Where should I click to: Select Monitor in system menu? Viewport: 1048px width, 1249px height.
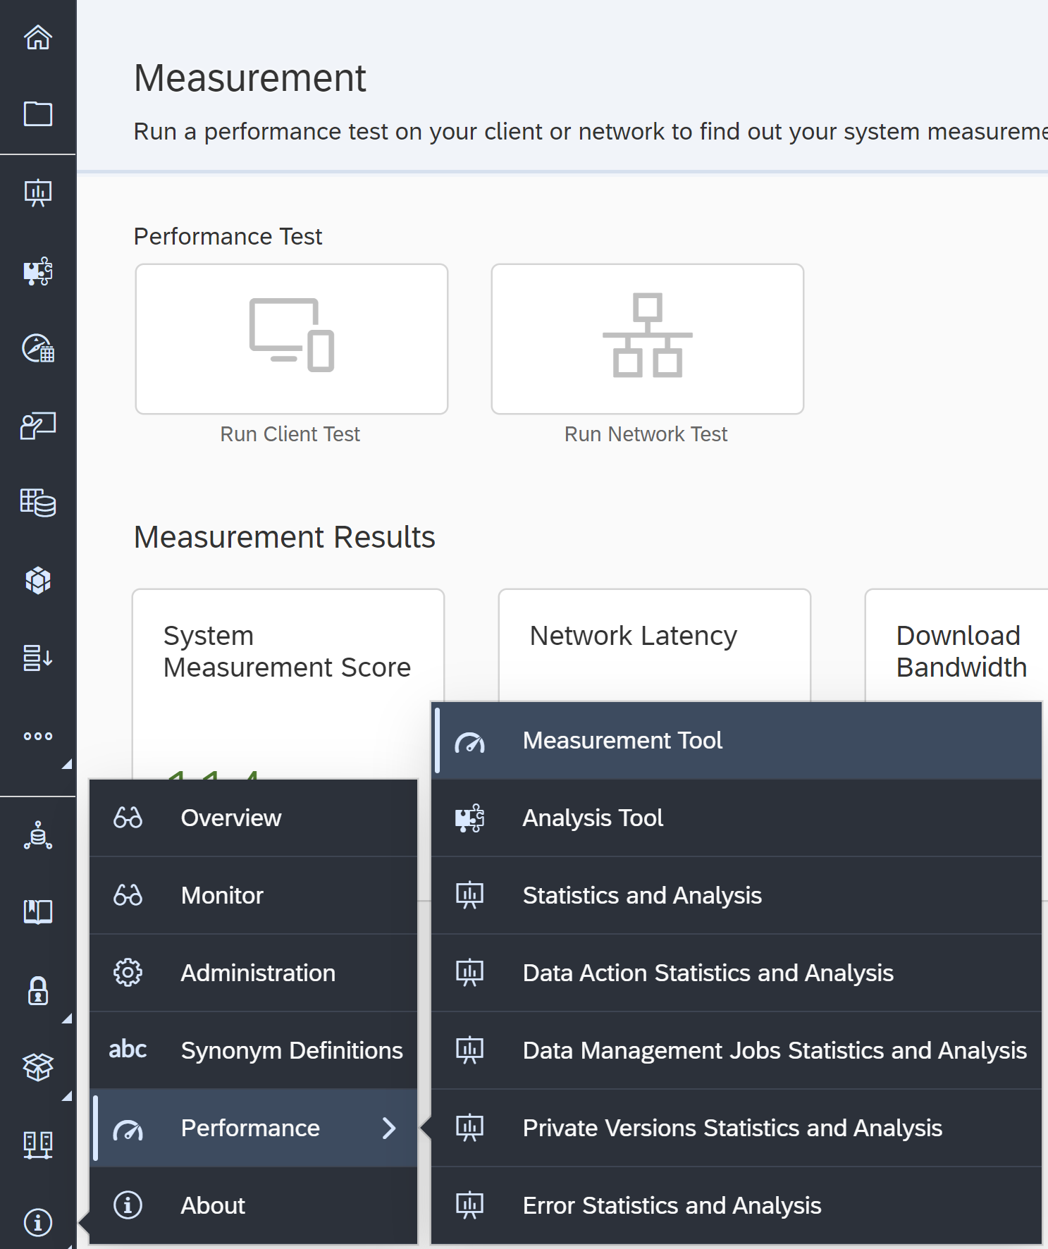tap(254, 895)
